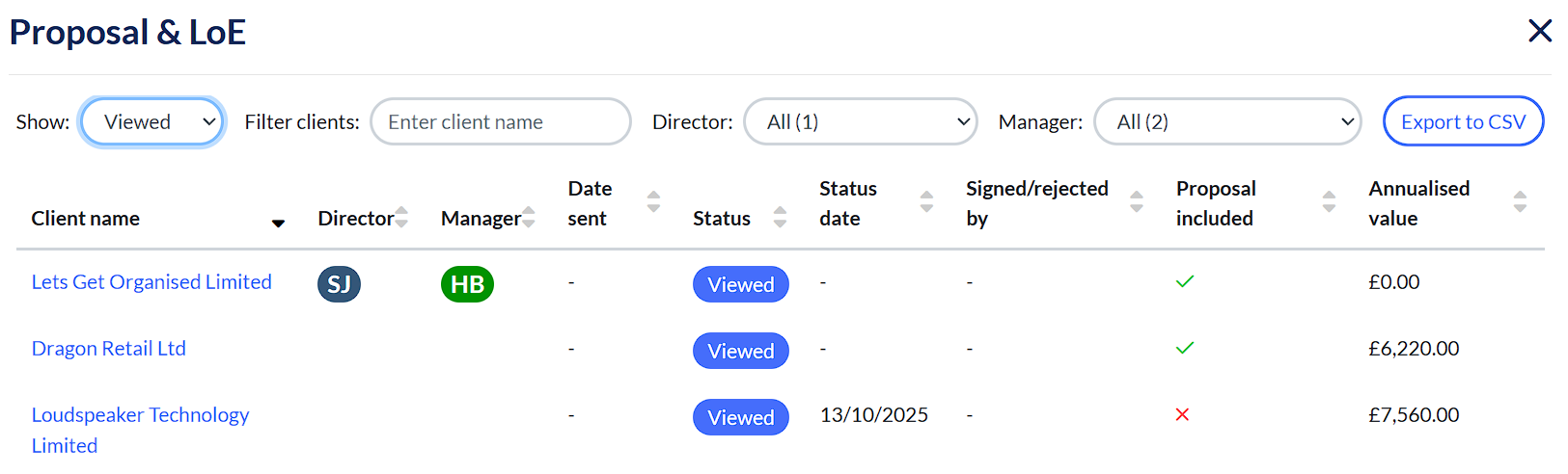This screenshot has height=474, width=1568.
Task: Sort by Signed/rejected by column arrows
Action: point(1136,201)
